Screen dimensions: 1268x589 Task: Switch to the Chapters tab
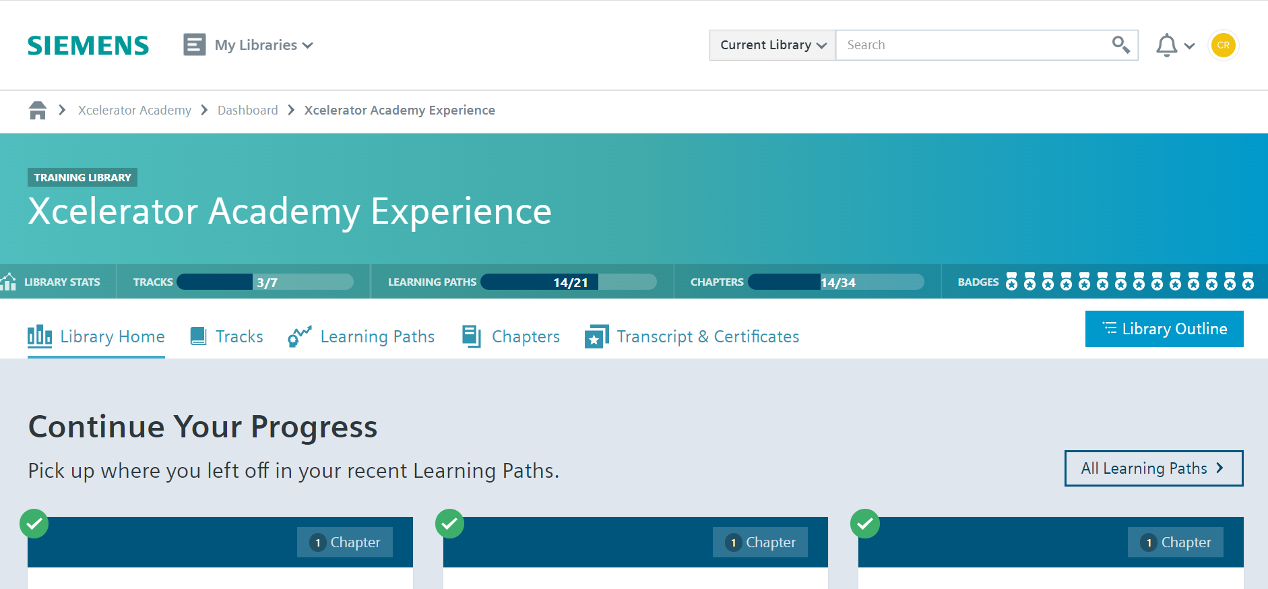coord(511,336)
